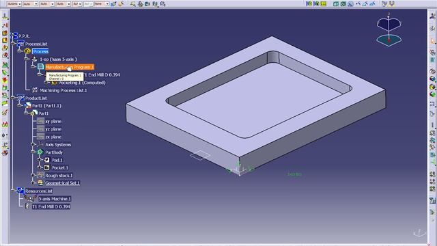Select the Part1 (Part1.1) label
This screenshot has height=246, width=437.
point(46,106)
